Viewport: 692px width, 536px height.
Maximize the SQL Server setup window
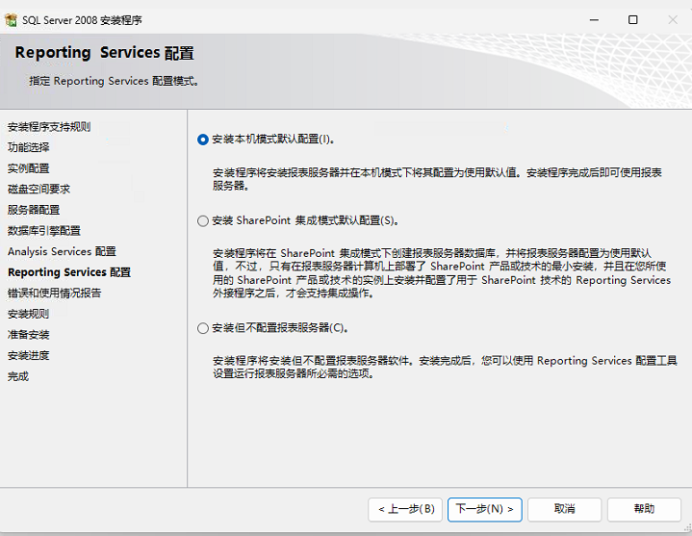pyautogui.click(x=633, y=20)
